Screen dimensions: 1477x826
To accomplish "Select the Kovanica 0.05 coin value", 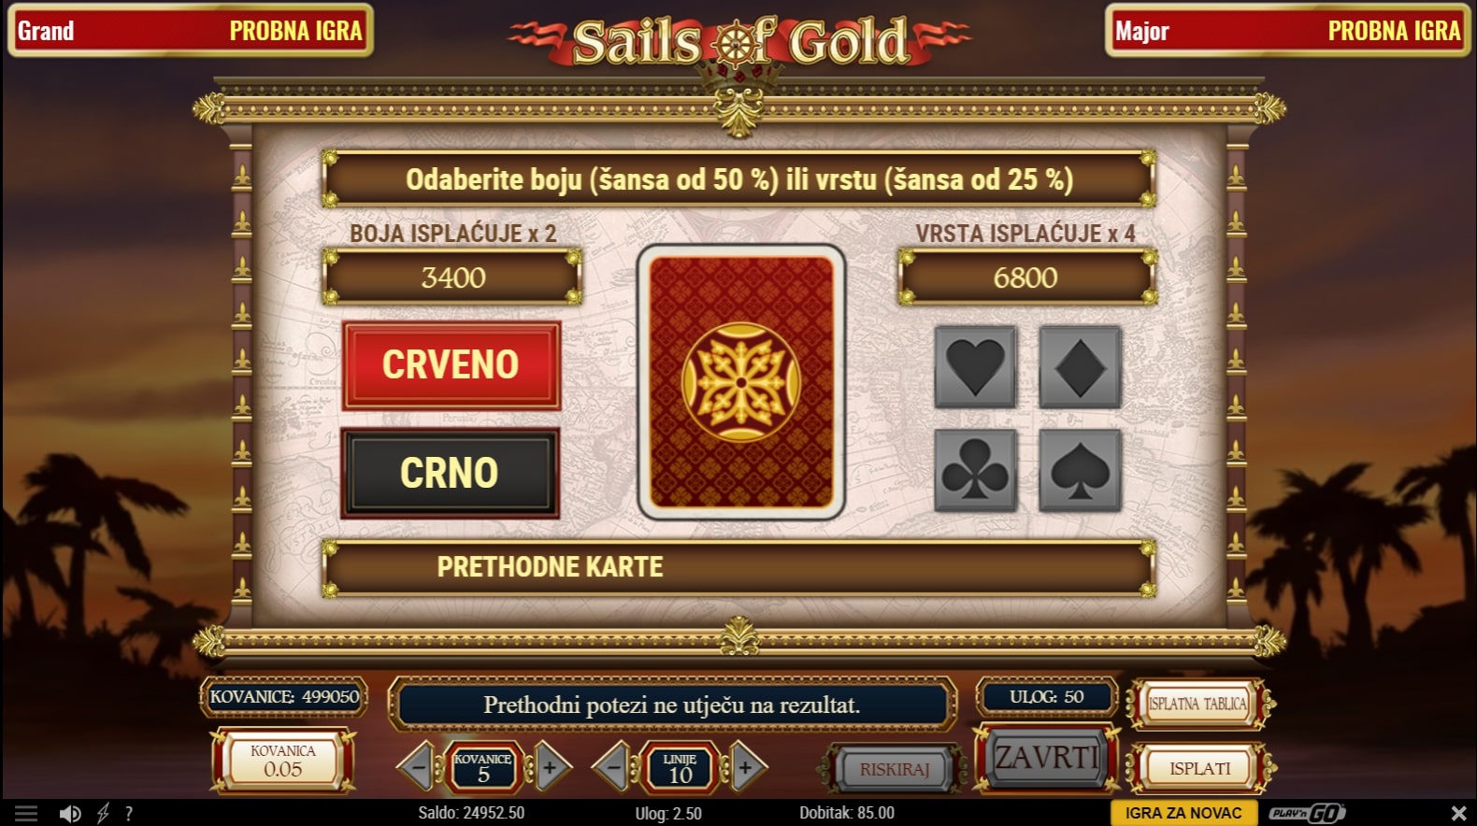I will (x=283, y=762).
